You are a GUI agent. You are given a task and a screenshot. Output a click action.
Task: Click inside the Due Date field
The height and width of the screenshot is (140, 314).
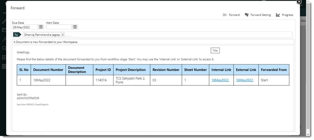(x=25, y=27)
